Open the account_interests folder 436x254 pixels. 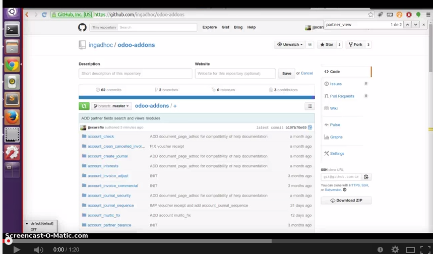[x=103, y=166]
